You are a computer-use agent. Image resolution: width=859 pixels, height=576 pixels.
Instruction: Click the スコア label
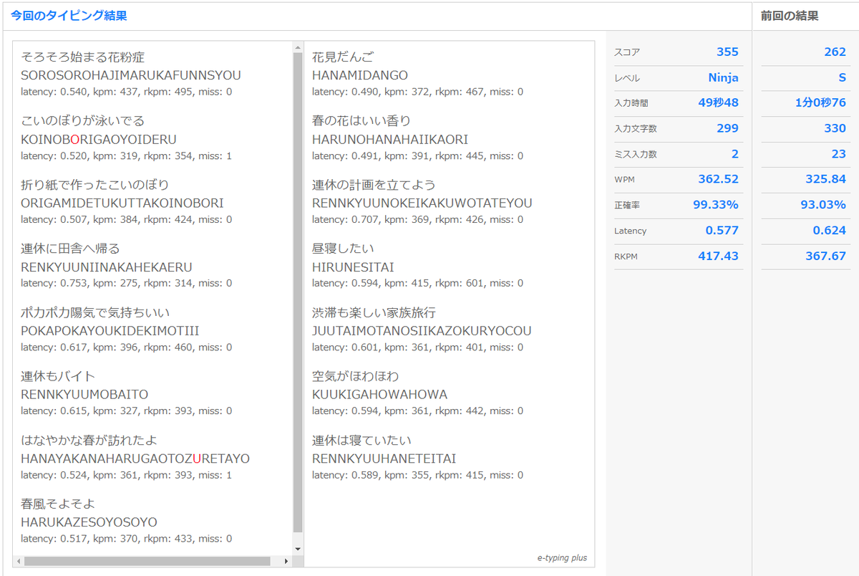[x=627, y=52]
